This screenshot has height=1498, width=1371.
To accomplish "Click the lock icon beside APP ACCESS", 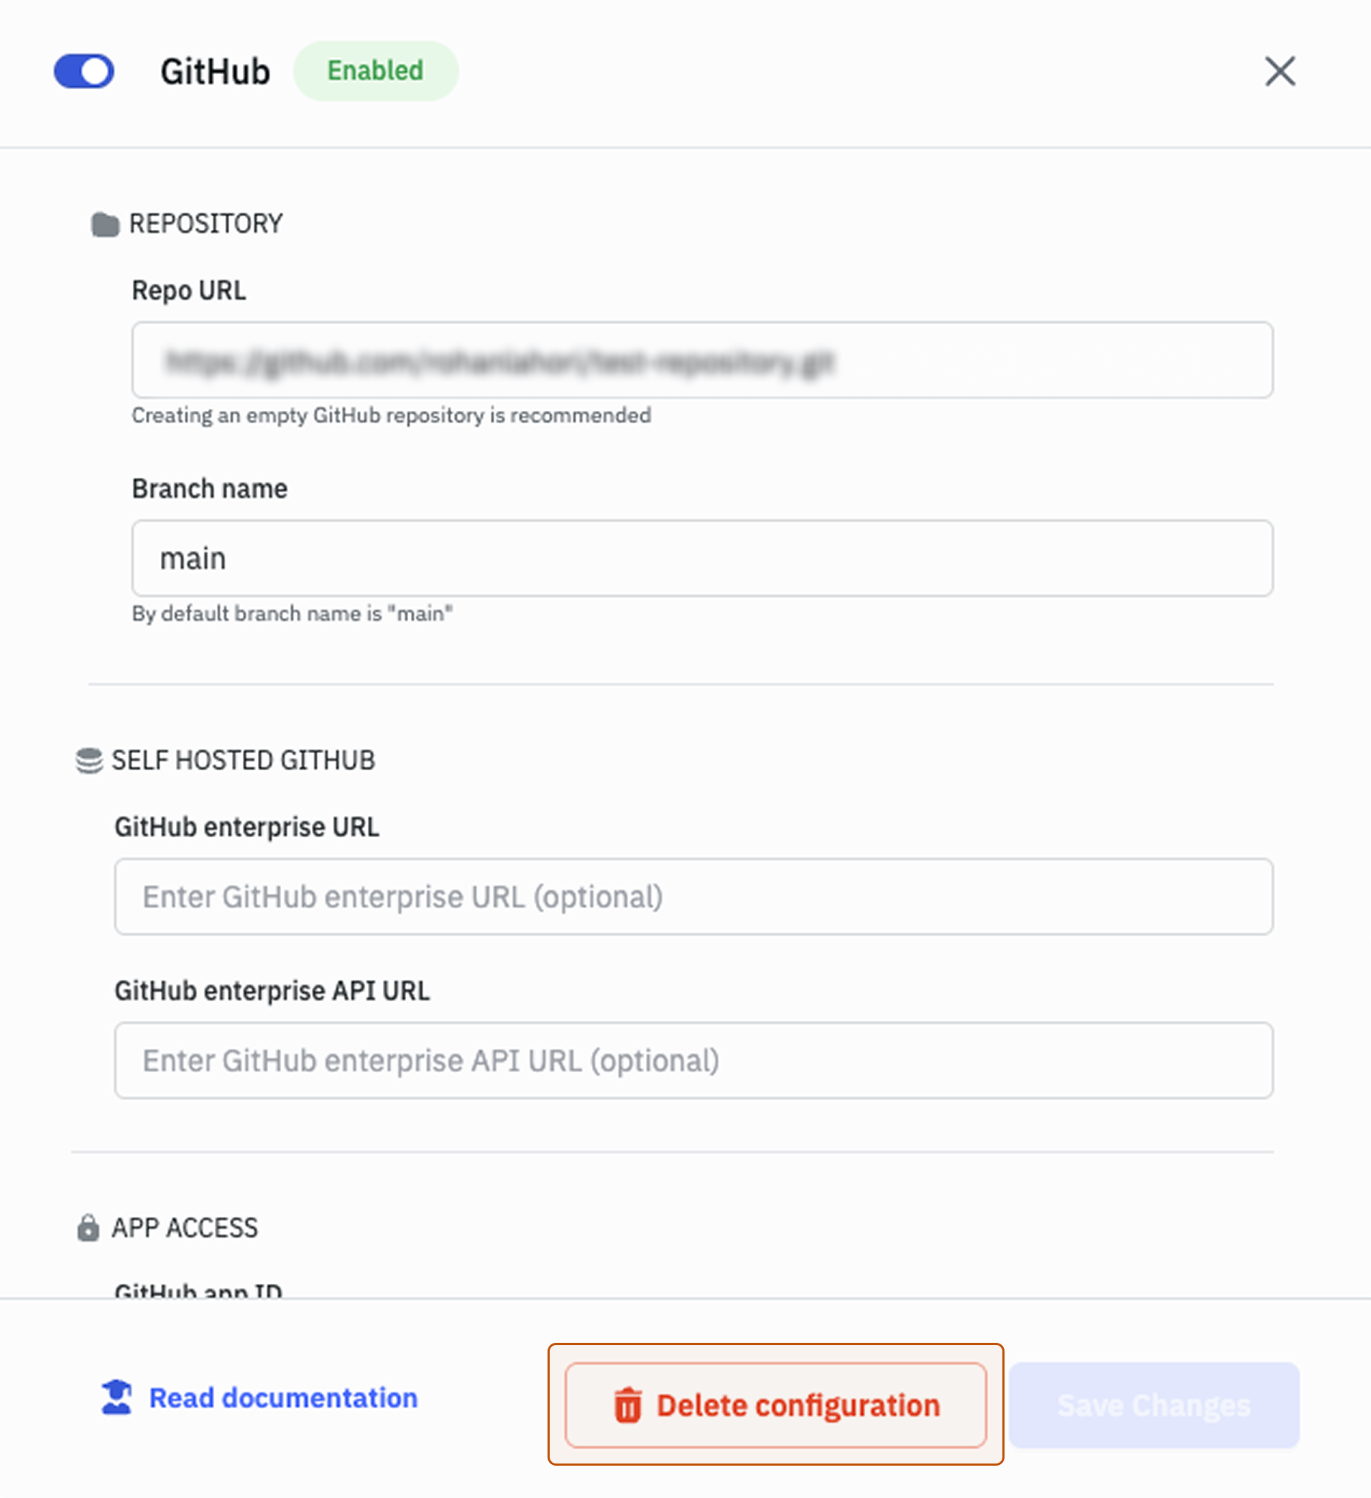I will coord(88,1226).
